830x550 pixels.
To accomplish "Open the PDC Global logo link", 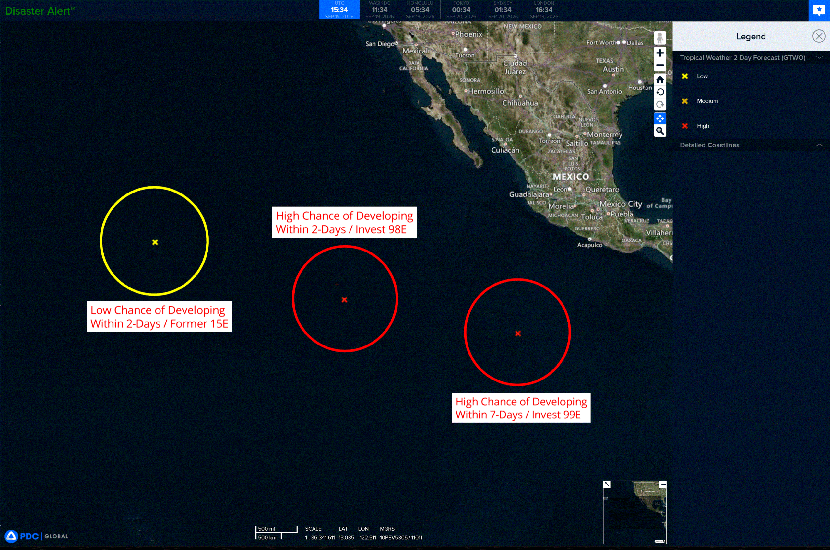I will 37,536.
